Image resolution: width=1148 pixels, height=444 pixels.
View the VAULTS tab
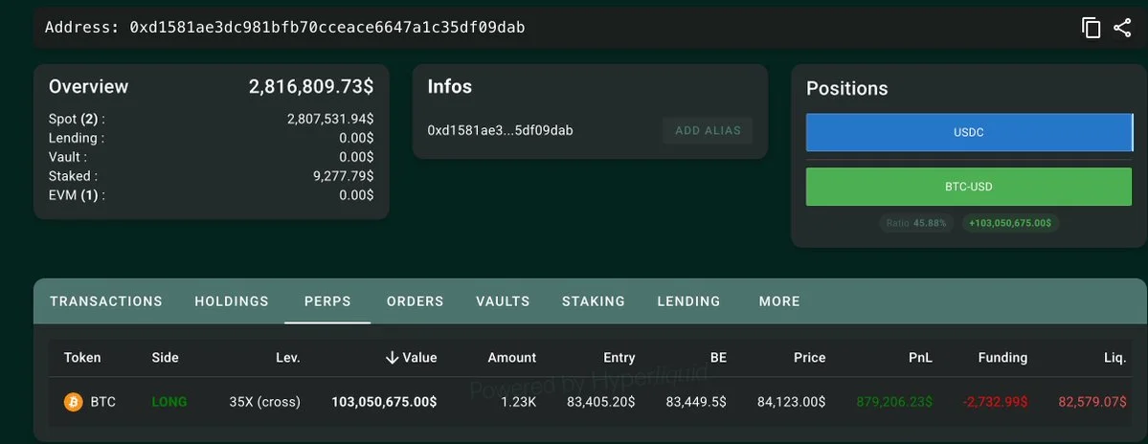tap(503, 301)
